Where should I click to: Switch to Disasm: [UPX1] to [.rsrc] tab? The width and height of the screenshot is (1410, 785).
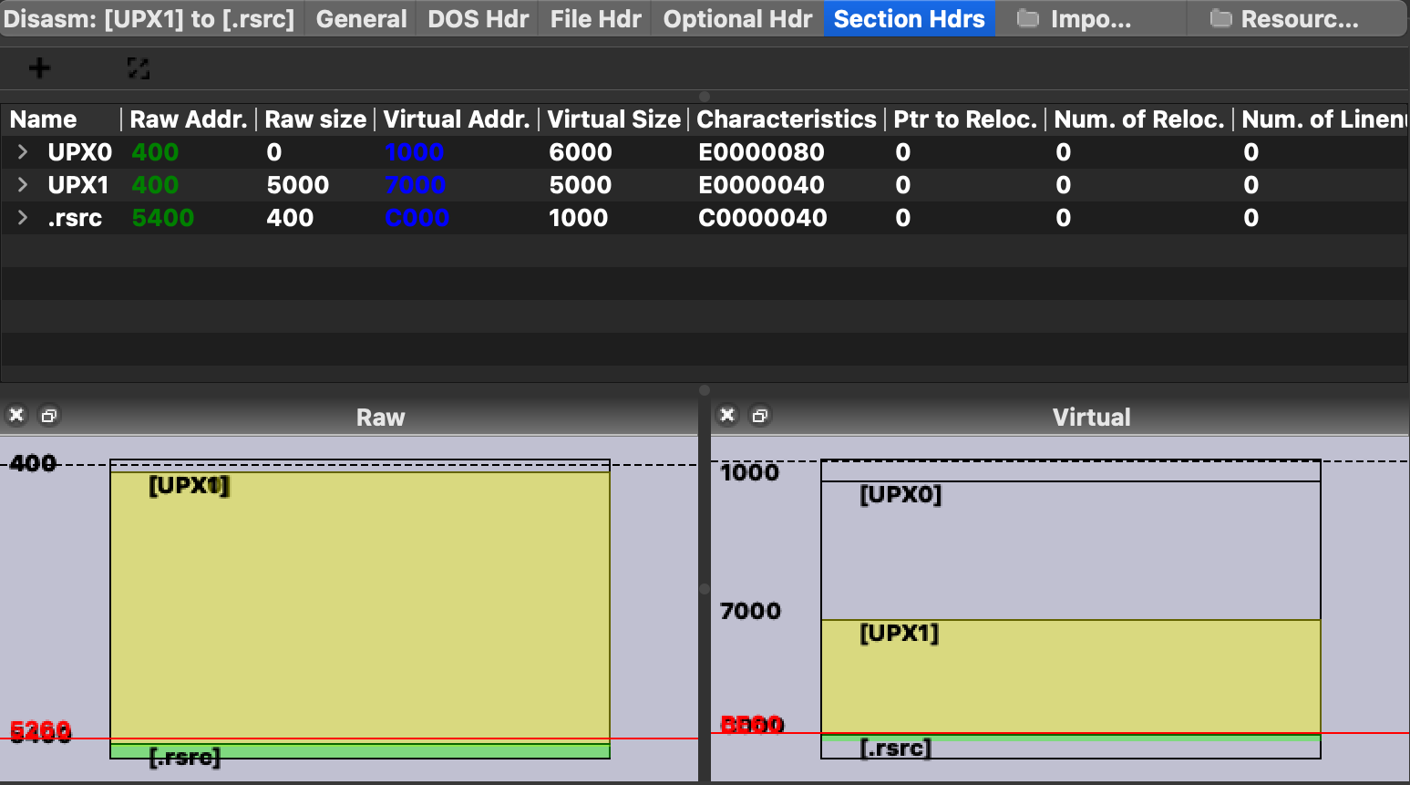click(150, 18)
